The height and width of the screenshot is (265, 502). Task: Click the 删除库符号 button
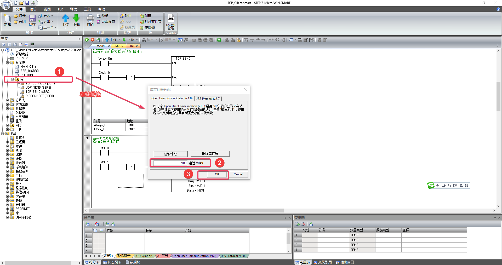tap(210, 154)
